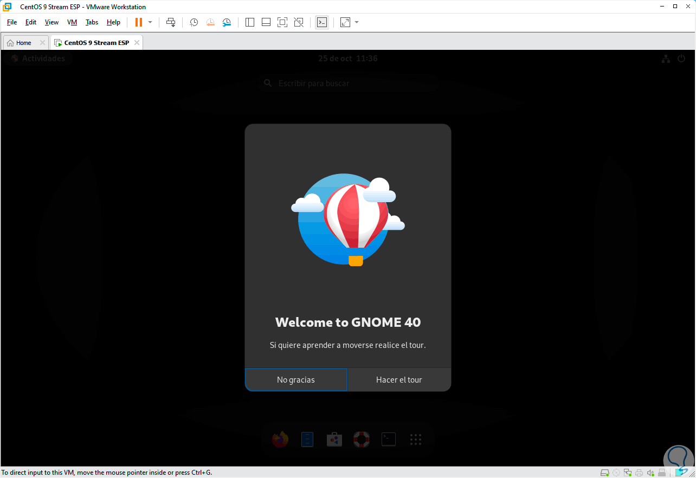Take a snapshot of this virtual machine
This screenshot has width=696, height=478.
pyautogui.click(x=194, y=22)
